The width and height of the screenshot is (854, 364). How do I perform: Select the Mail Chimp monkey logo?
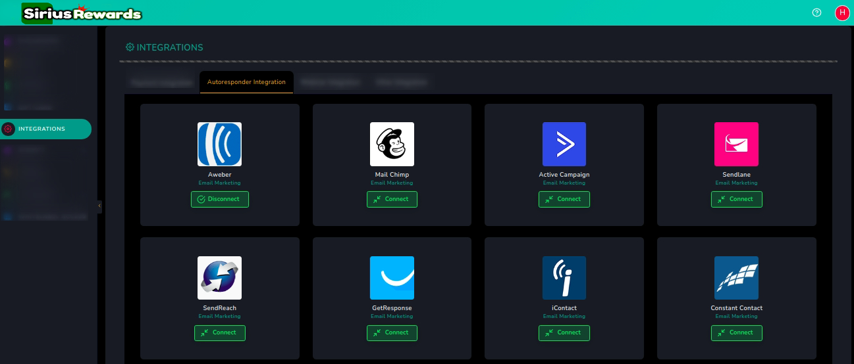[392, 144]
